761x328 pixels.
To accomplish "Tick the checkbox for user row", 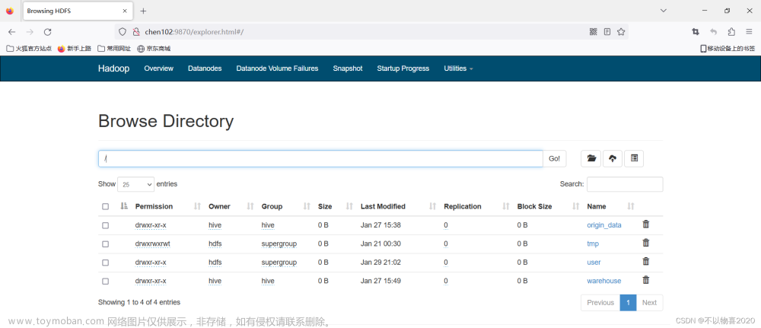I will tap(105, 263).
